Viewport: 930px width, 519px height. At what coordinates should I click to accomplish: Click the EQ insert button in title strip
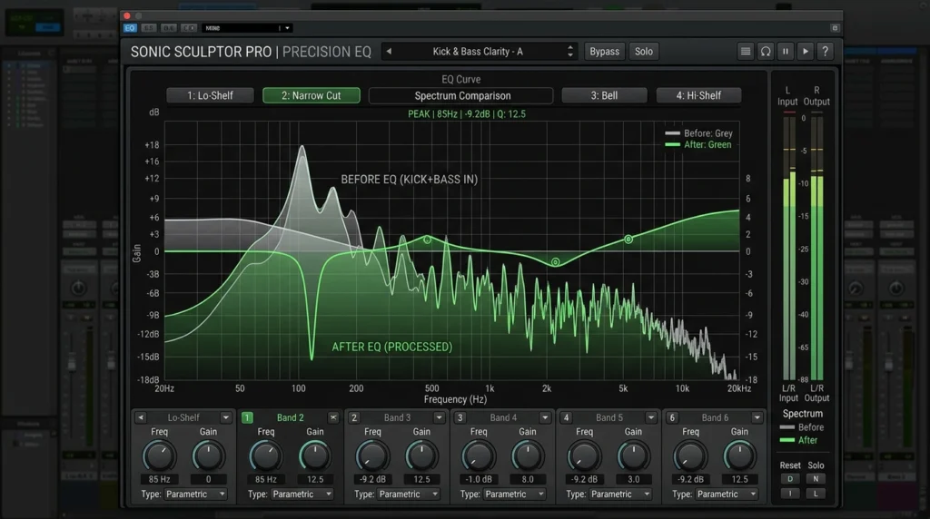130,28
